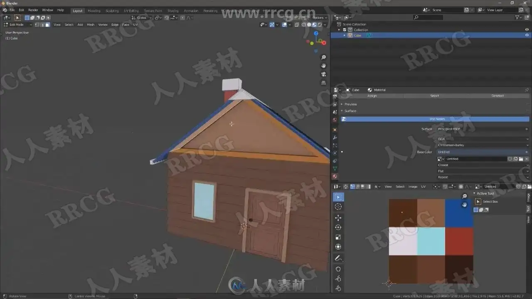The image size is (532, 299).
Task: Open the Mesh menu in 3D viewport
Action: [91, 25]
